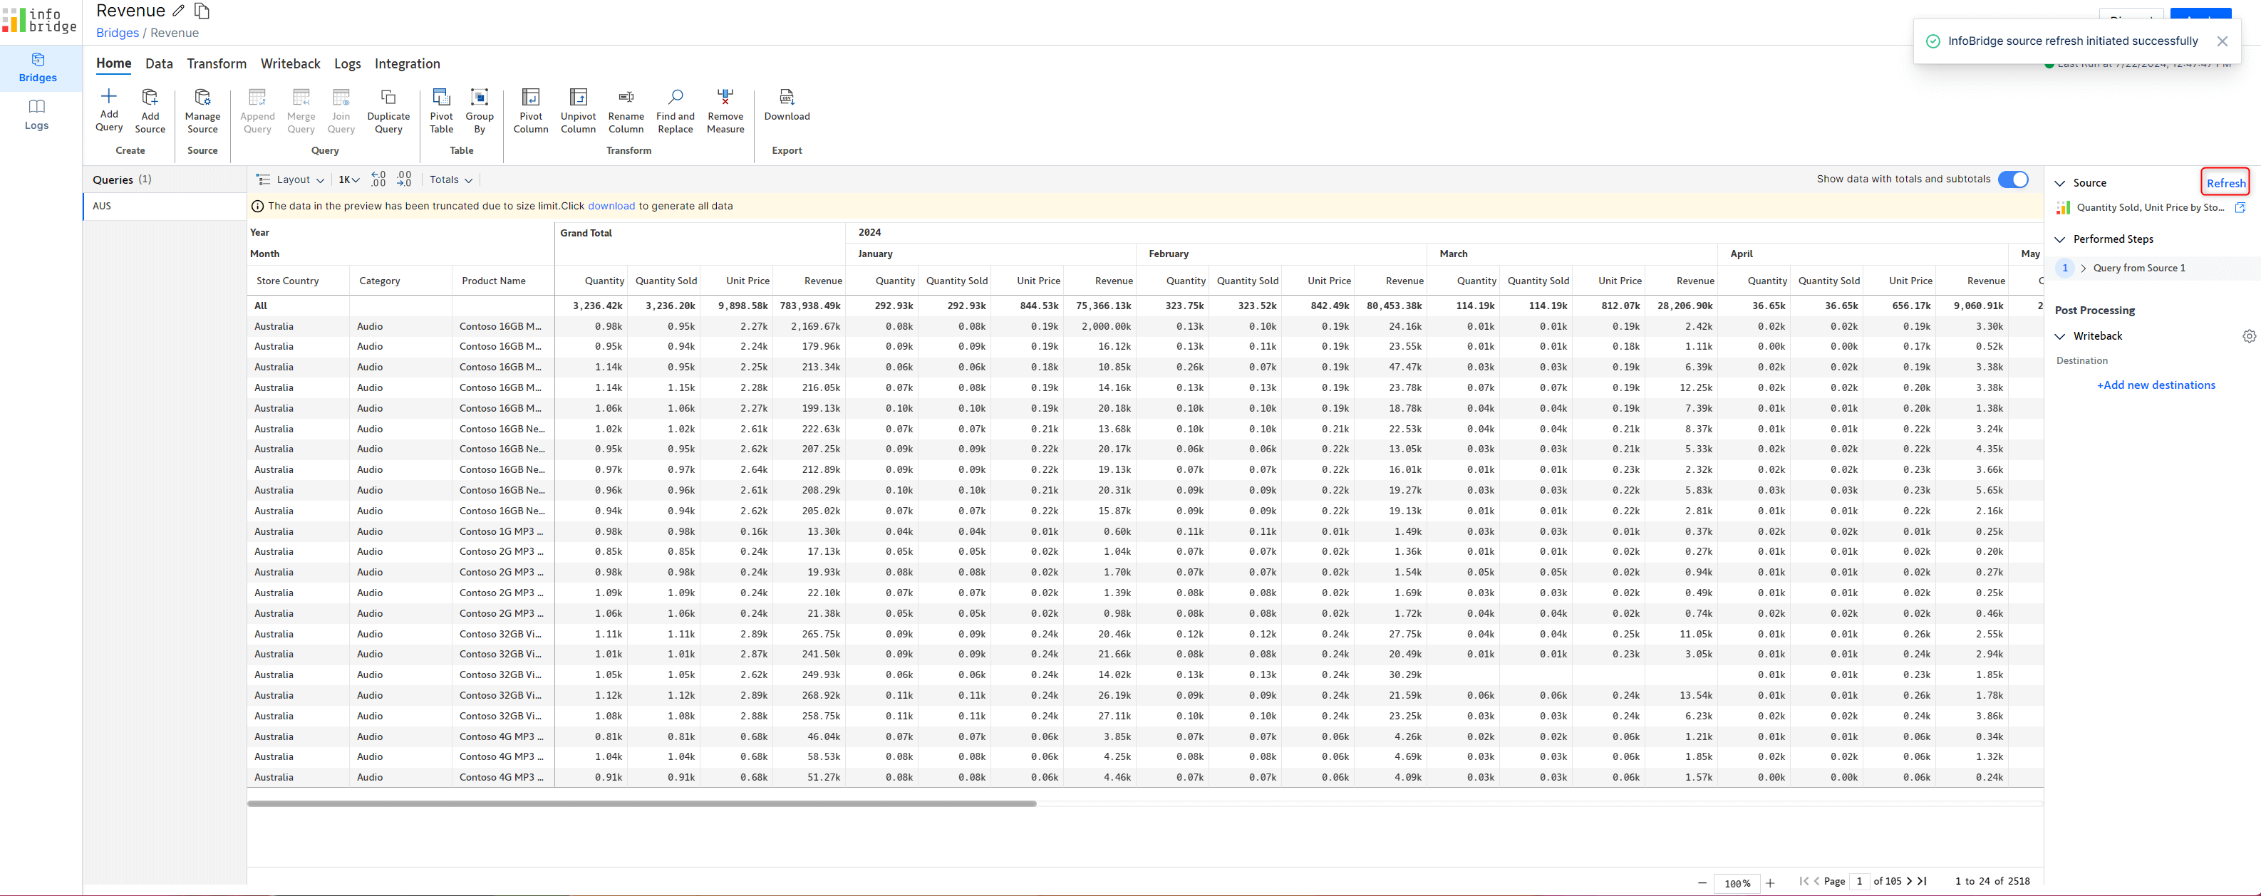The height and width of the screenshot is (896, 2261).
Task: Click the Merge Query icon
Action: click(301, 97)
